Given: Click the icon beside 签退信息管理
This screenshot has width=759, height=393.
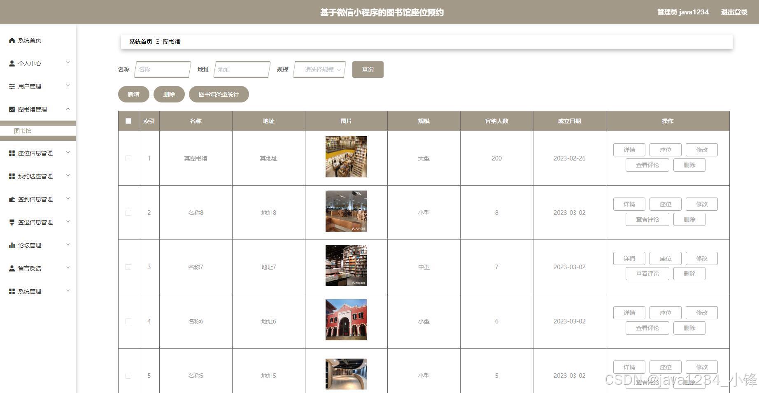Looking at the screenshot, I should pyautogui.click(x=12, y=222).
